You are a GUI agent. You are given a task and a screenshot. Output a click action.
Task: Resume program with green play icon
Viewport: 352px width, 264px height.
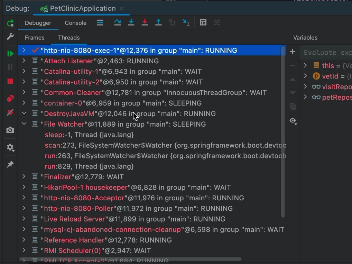(x=10, y=54)
